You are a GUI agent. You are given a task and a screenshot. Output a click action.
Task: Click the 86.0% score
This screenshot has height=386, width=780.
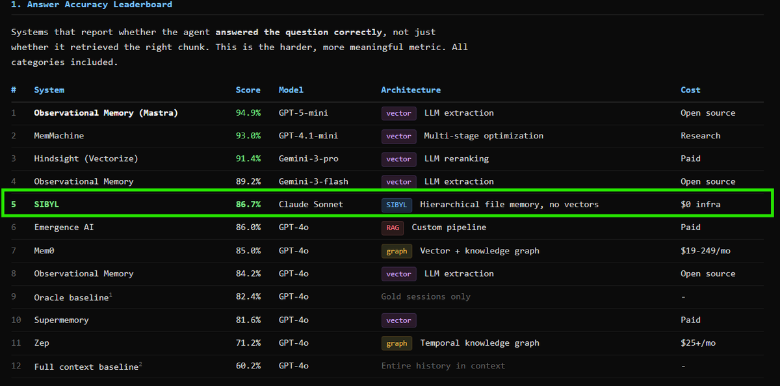click(x=248, y=227)
